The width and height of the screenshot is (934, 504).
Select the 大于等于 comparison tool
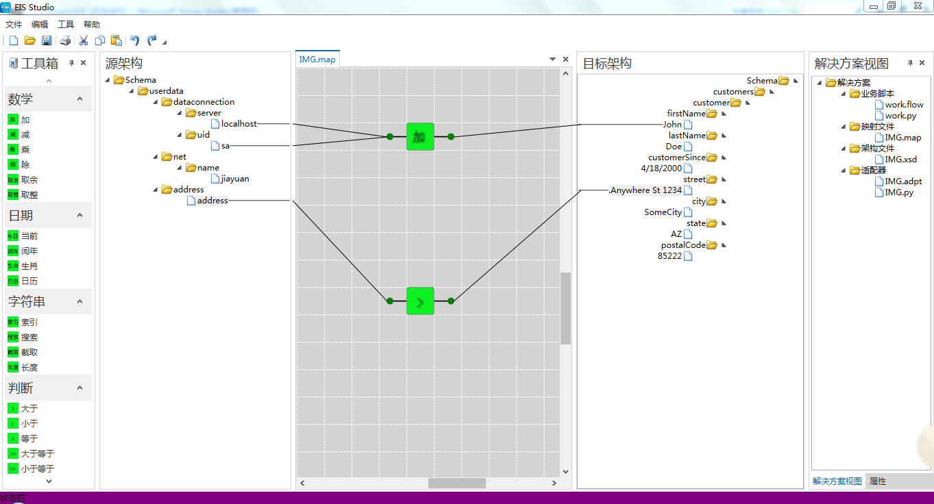(x=31, y=454)
